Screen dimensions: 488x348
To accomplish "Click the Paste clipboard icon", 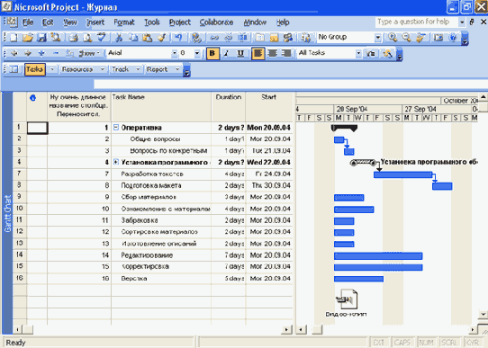I will pyautogui.click(x=147, y=38).
